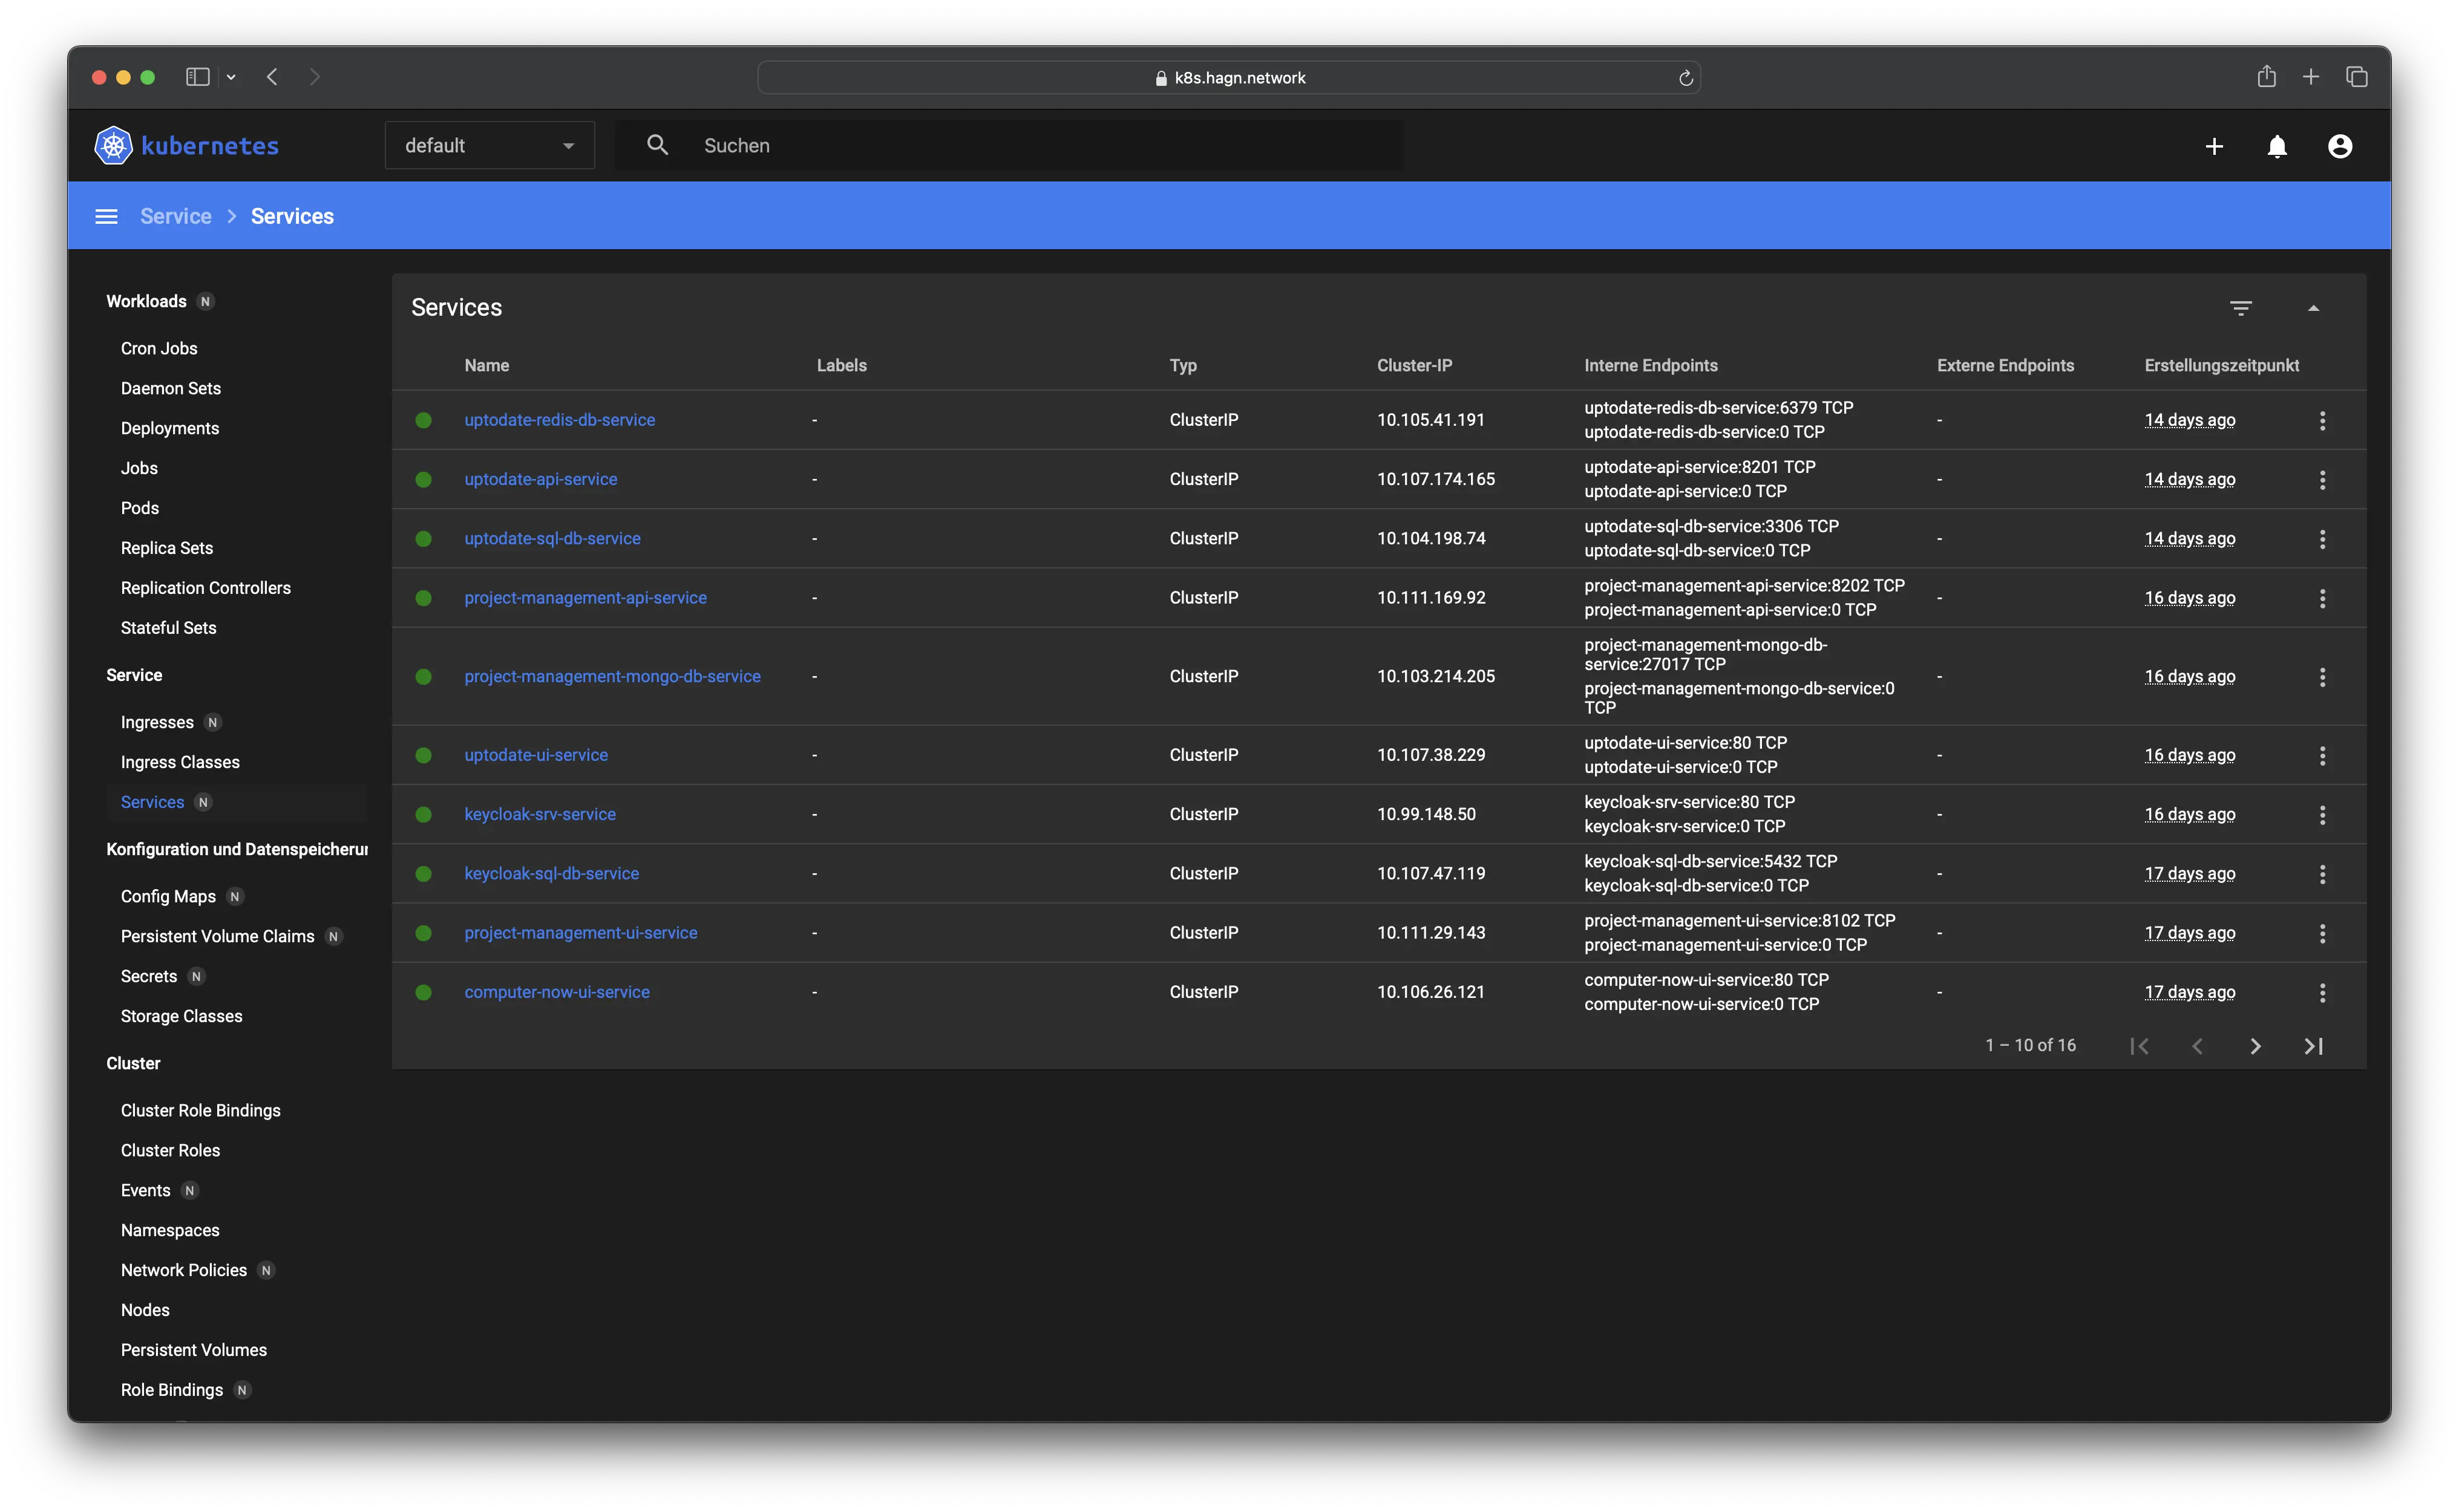Screen dimensions: 2459x1512
Task: Open actions menu for keycloak-srv-service row
Action: (2322, 815)
